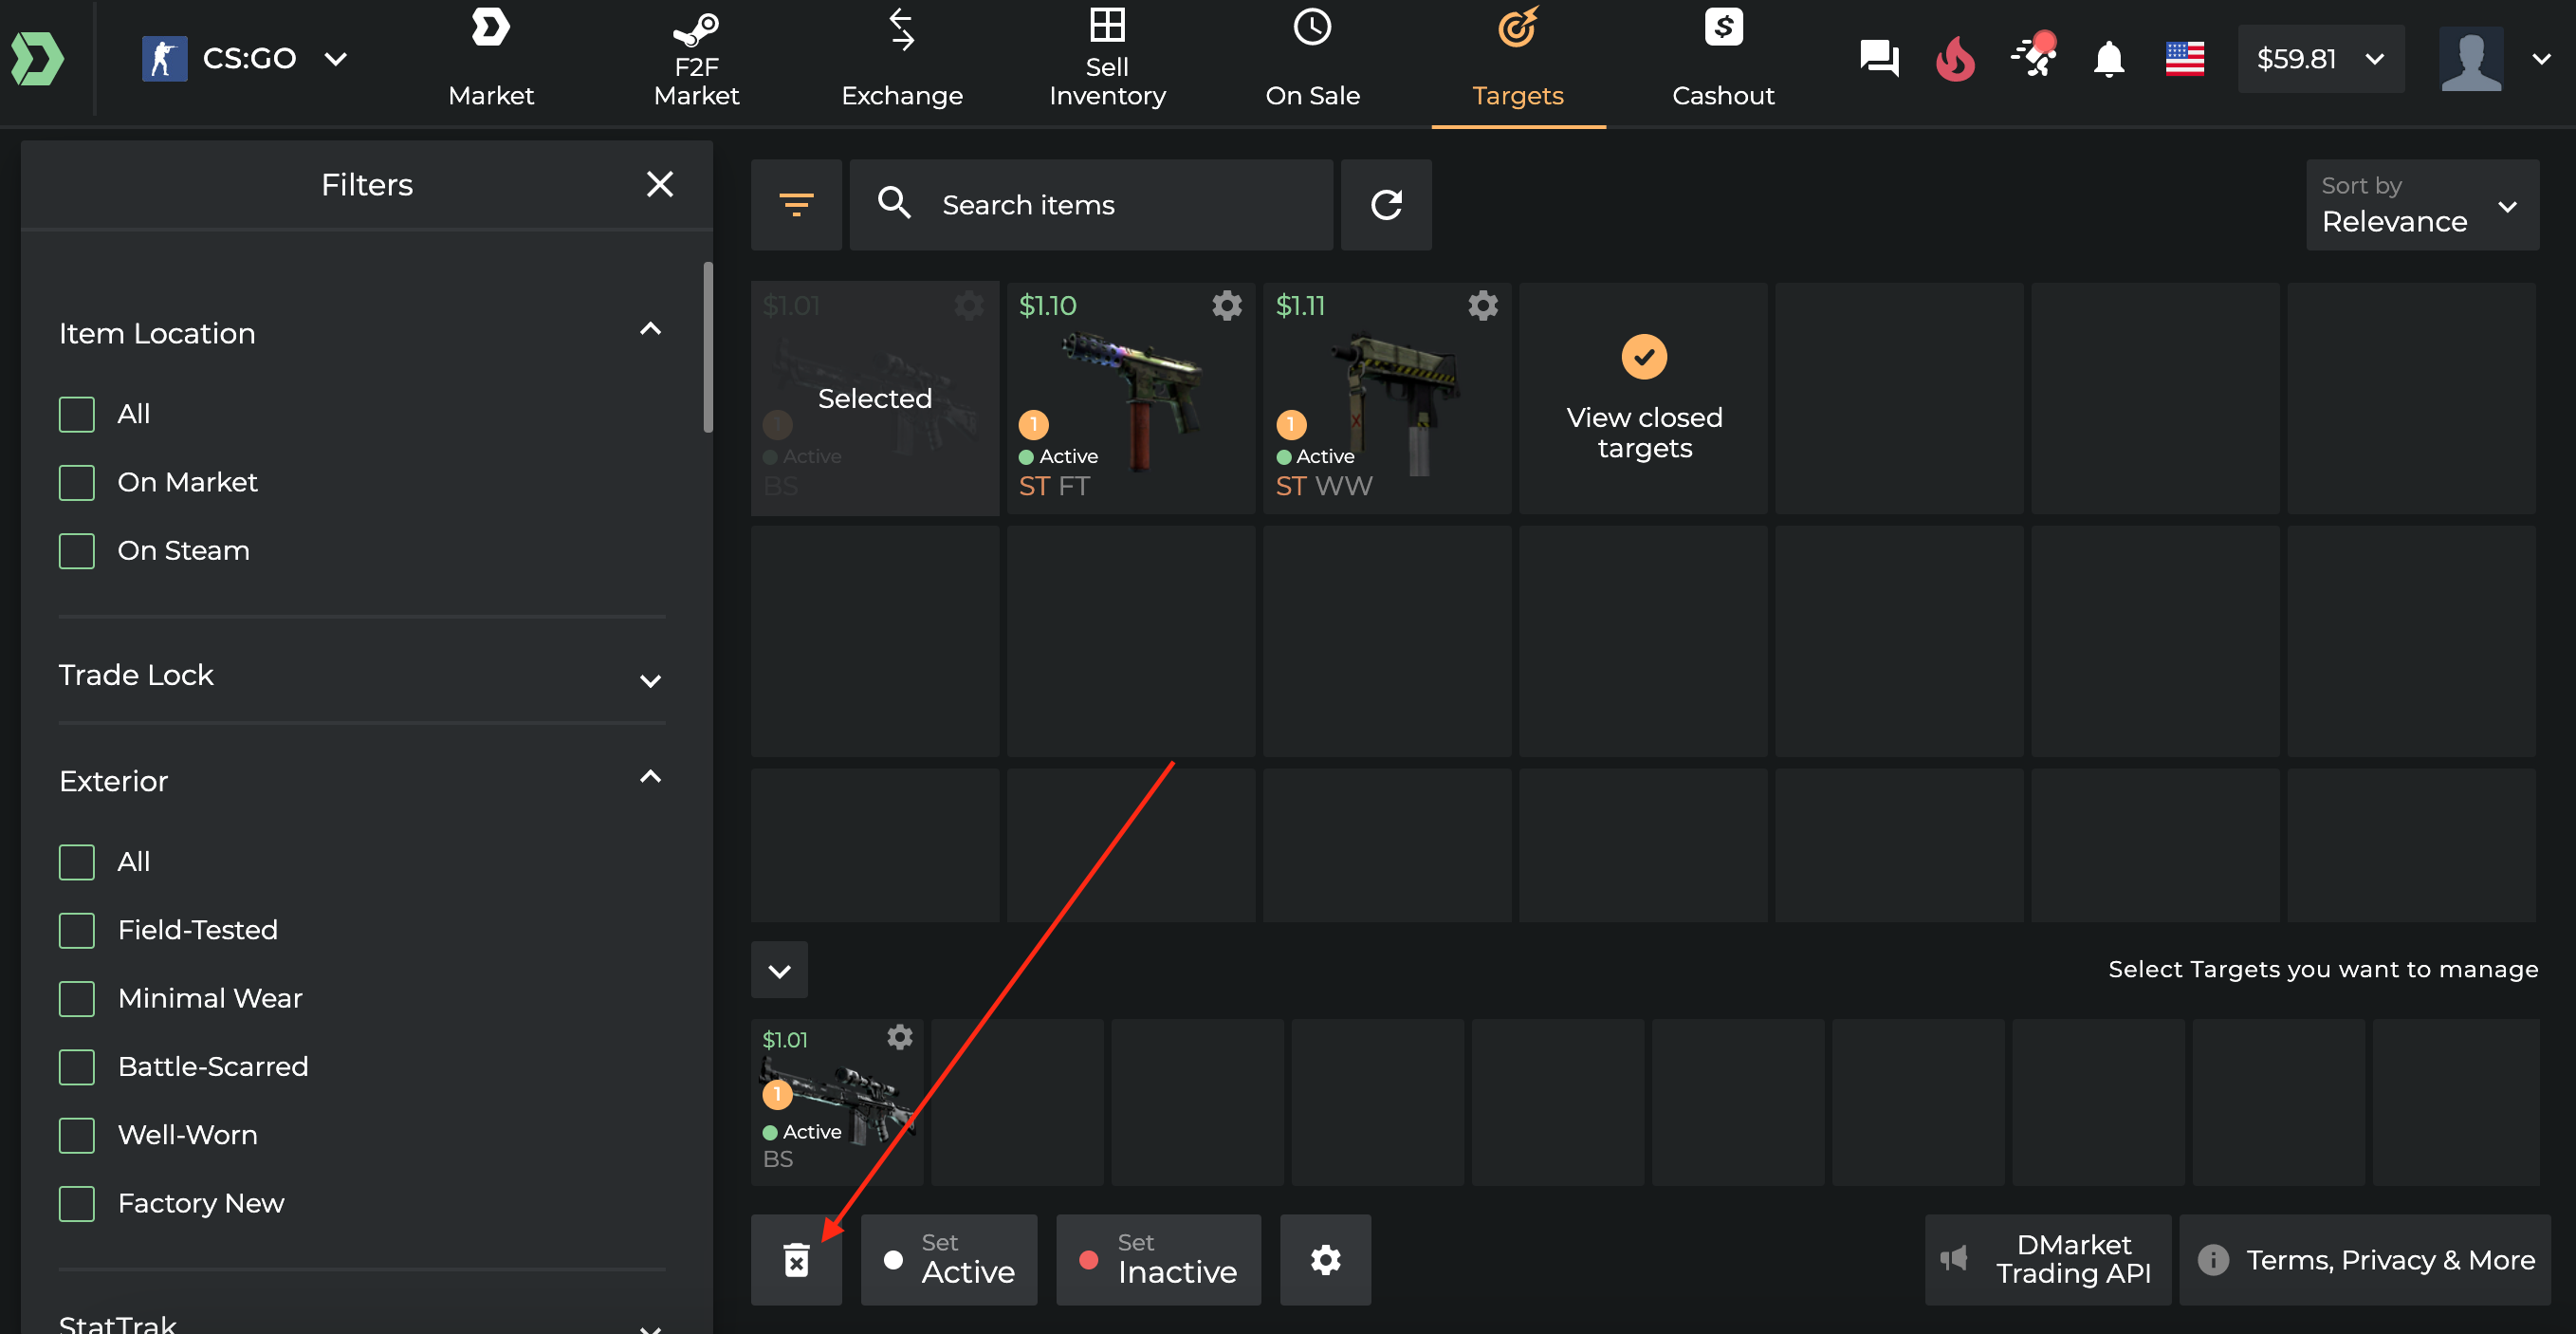Click the Selected $1.01 target card
2576x1334 pixels.
[875, 398]
